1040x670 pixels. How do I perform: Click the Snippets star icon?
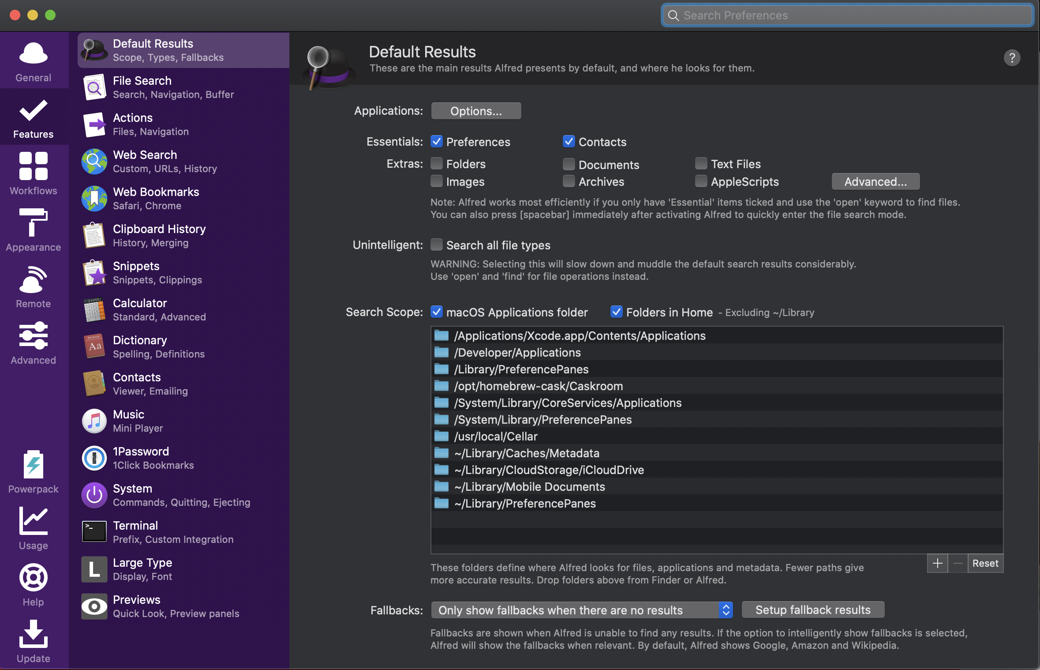(x=94, y=273)
